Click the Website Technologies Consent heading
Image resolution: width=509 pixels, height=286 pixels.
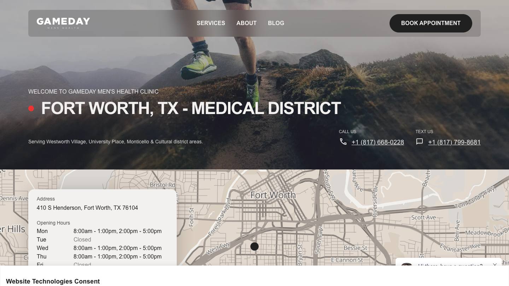[x=53, y=281]
